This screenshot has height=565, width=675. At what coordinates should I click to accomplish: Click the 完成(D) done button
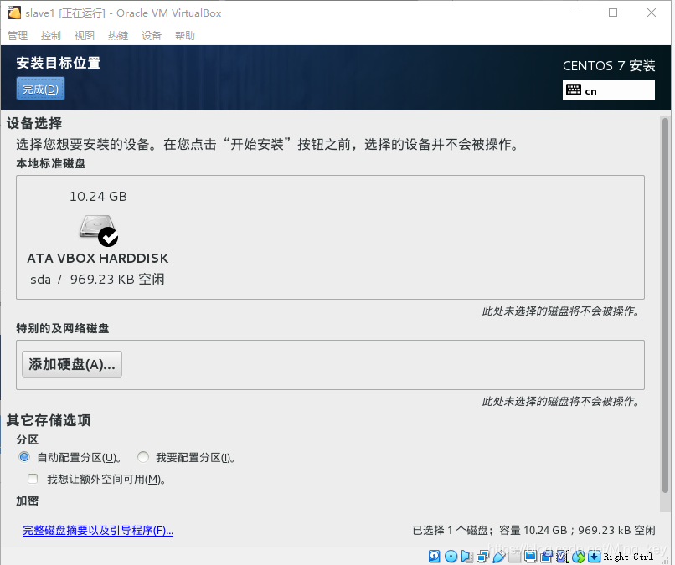click(40, 89)
